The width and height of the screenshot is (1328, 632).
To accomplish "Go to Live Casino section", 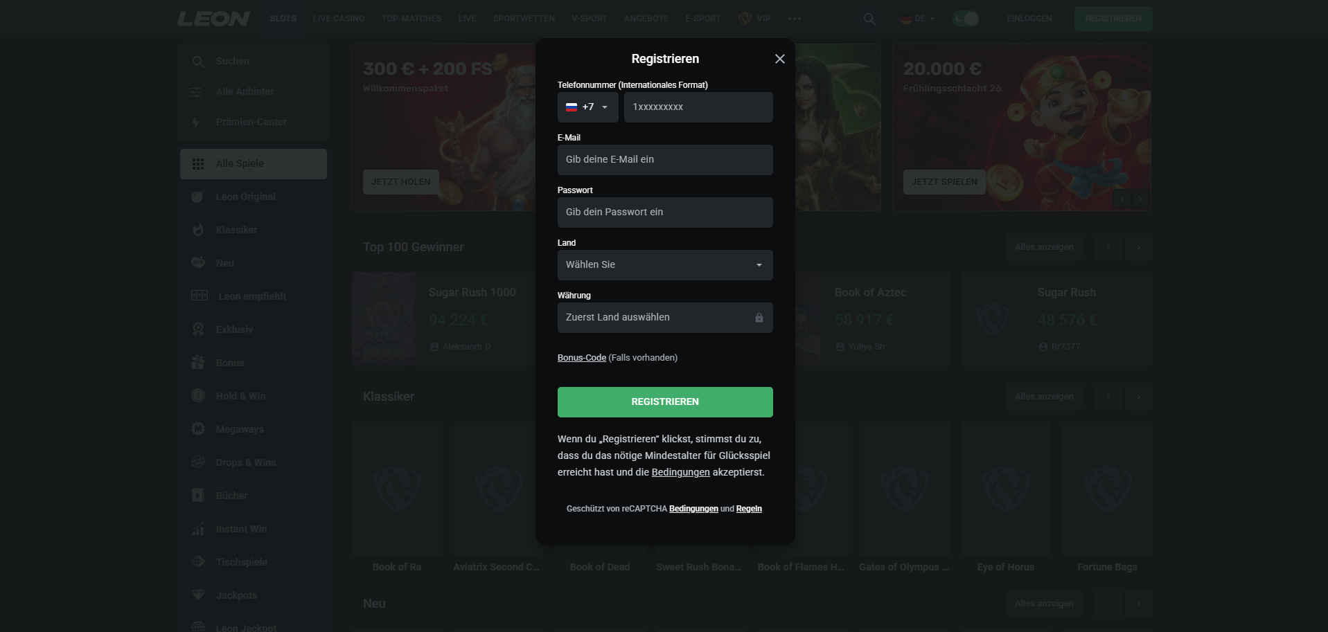I will point(339,19).
